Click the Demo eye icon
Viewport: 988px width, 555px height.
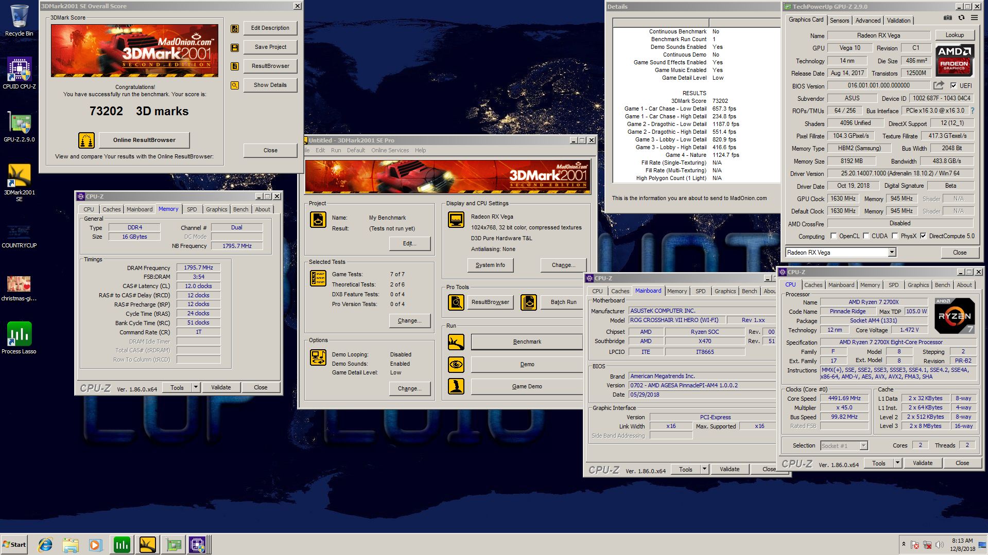pos(456,365)
